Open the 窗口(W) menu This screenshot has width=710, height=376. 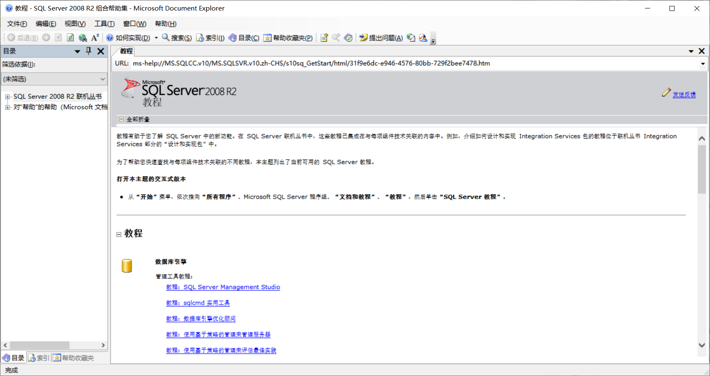[135, 24]
